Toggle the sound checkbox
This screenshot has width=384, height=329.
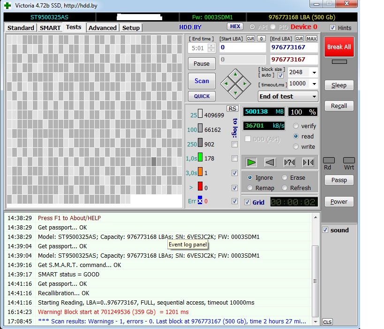click(325, 230)
